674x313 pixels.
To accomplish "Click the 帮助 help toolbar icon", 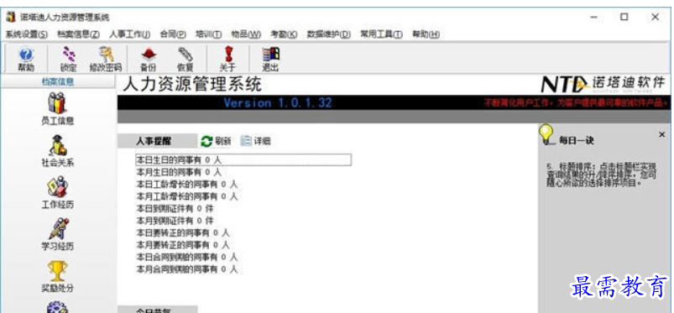I will click(x=26, y=60).
